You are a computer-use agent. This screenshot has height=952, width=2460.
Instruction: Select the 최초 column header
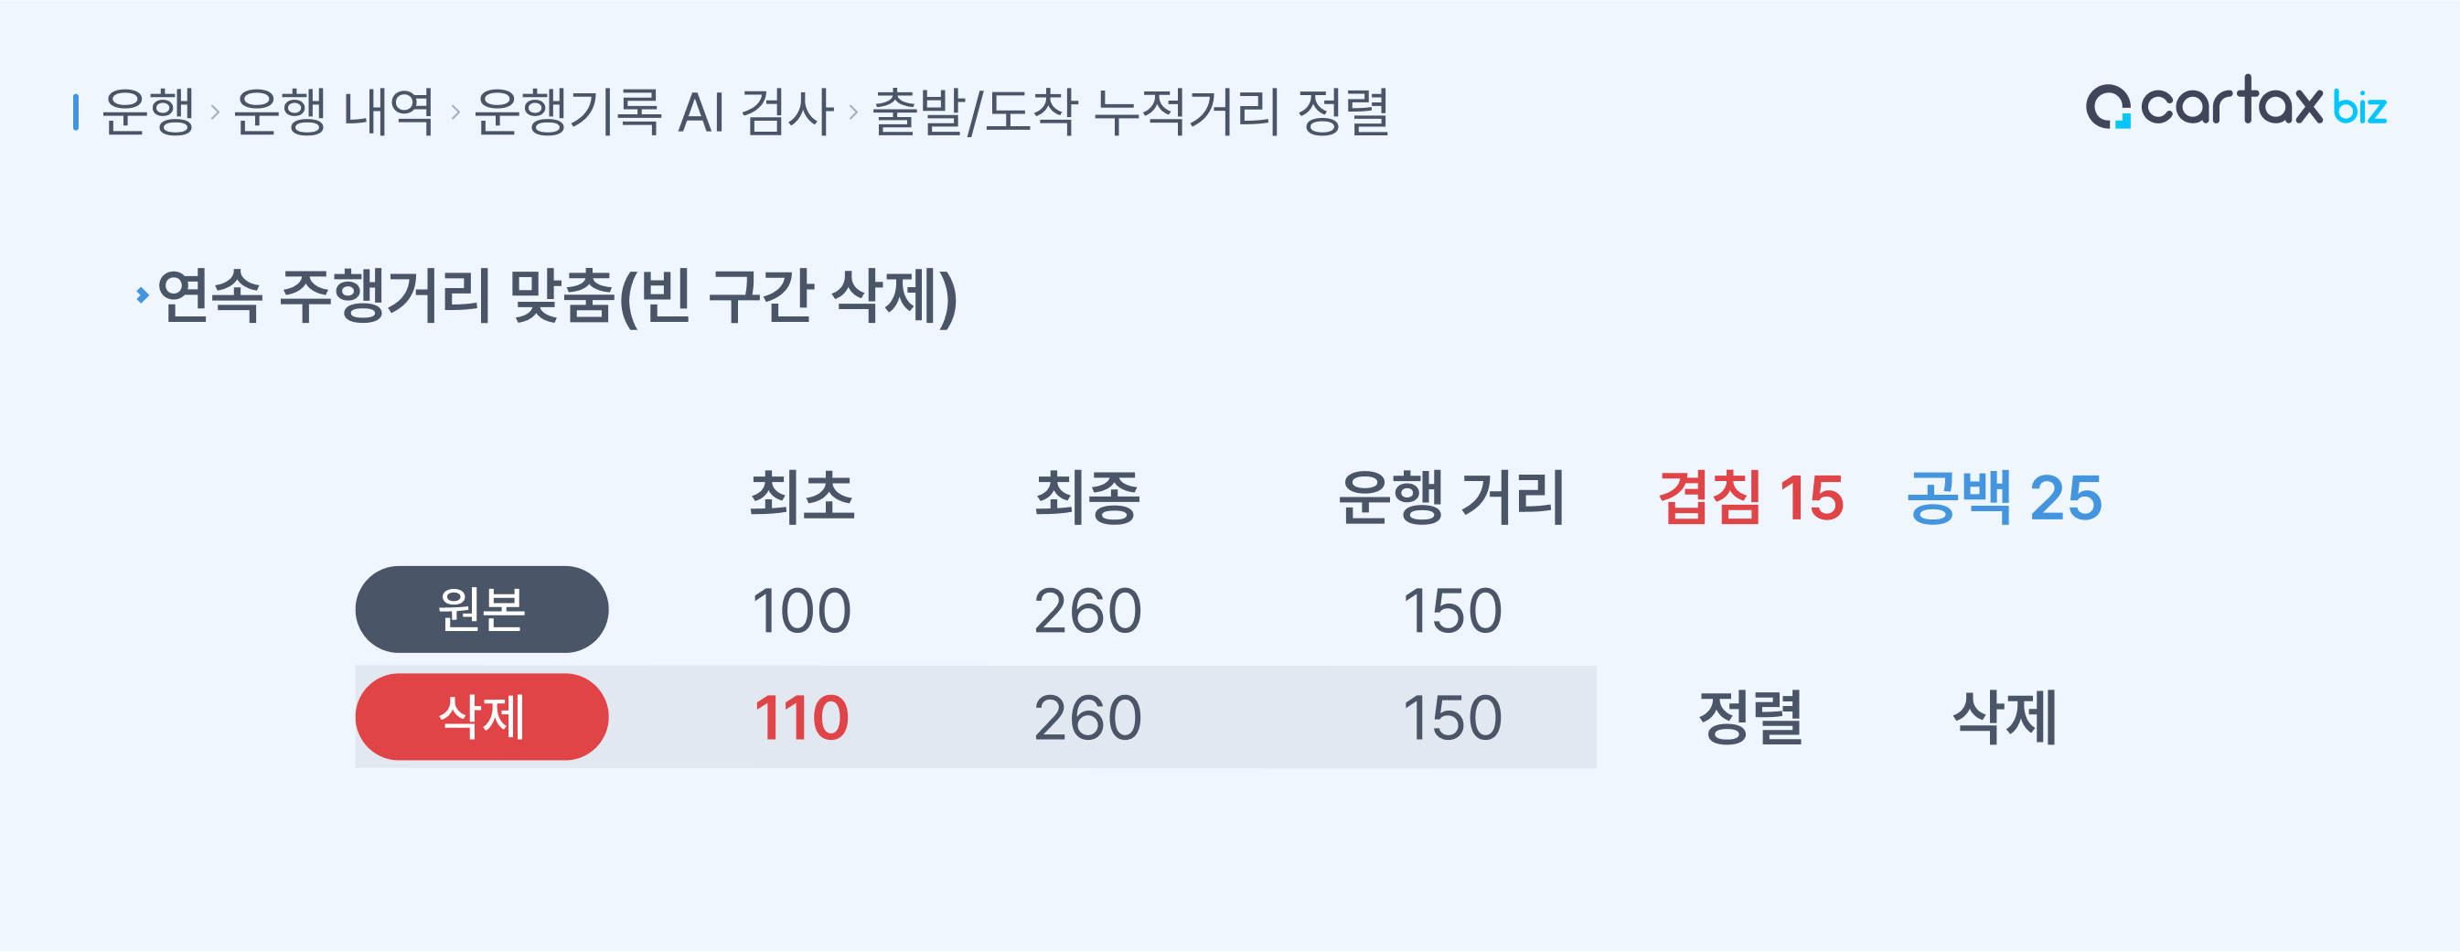click(x=801, y=497)
